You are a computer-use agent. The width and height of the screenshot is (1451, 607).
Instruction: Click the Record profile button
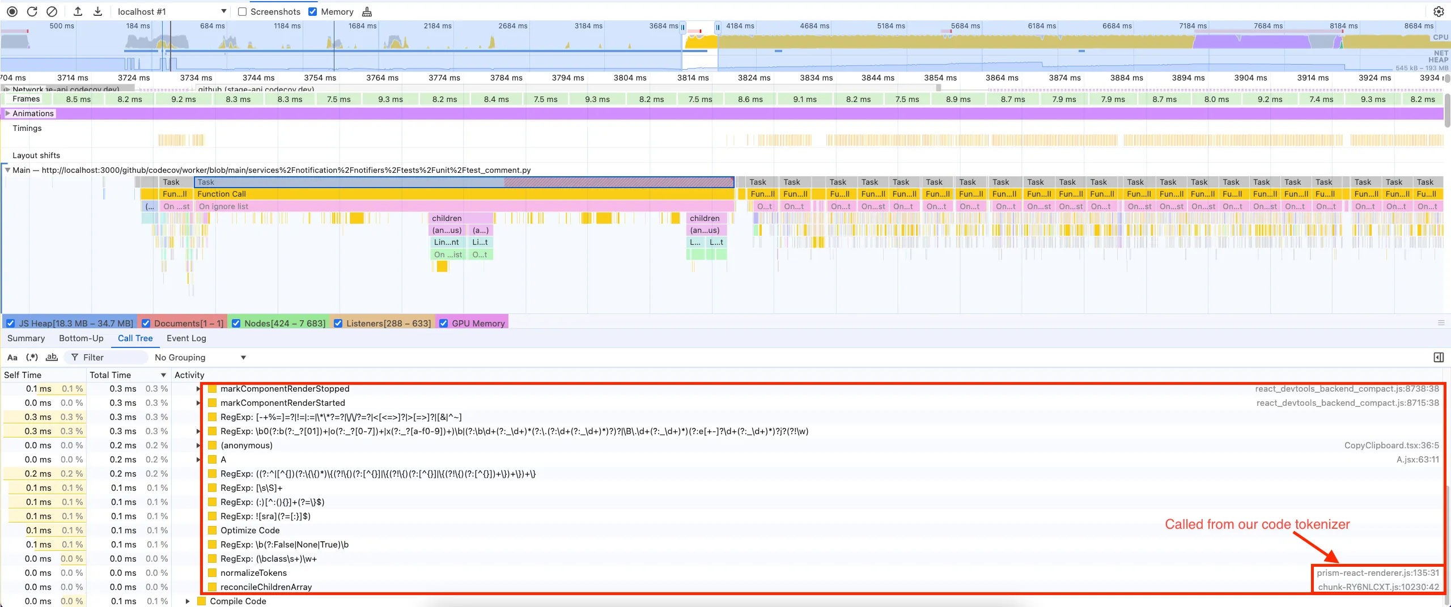(12, 11)
